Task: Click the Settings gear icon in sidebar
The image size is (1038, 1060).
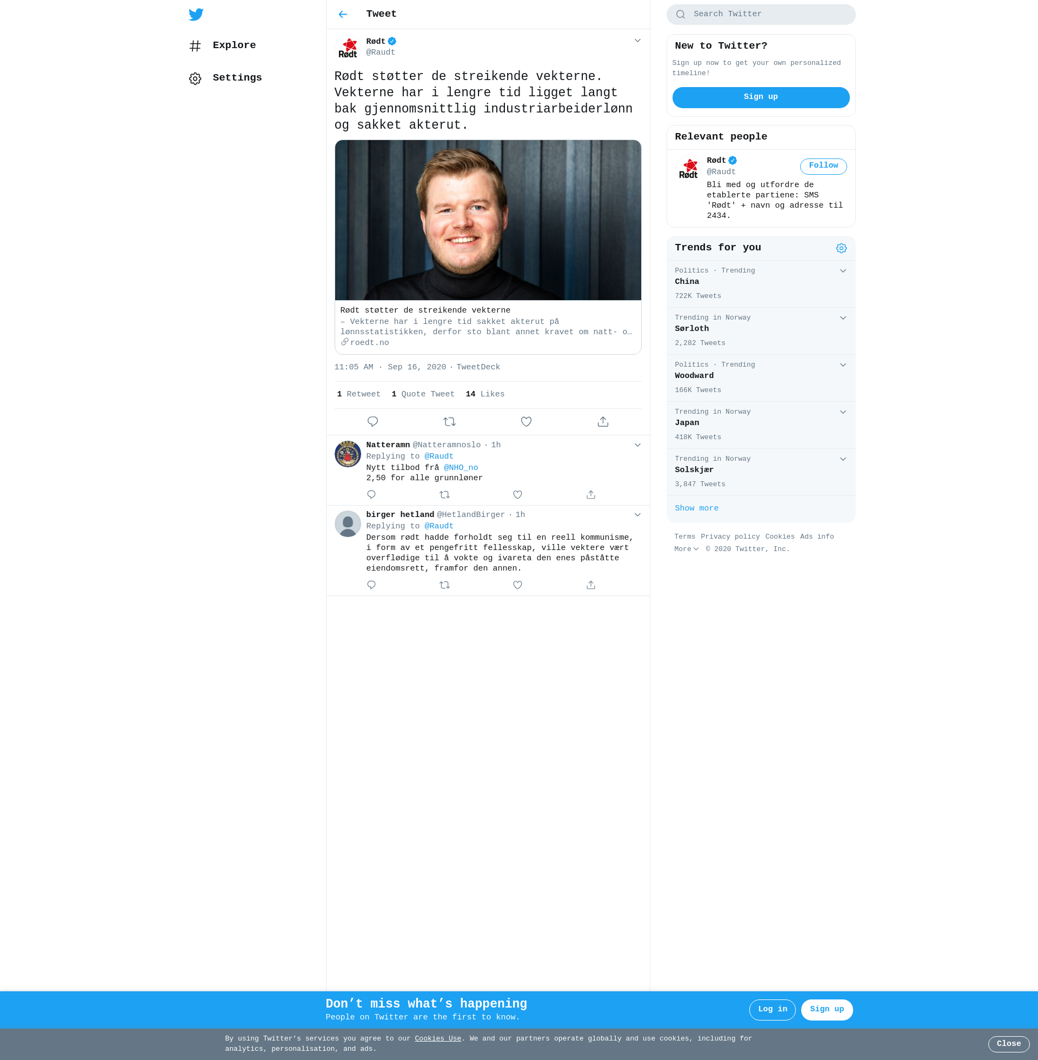Action: click(195, 78)
